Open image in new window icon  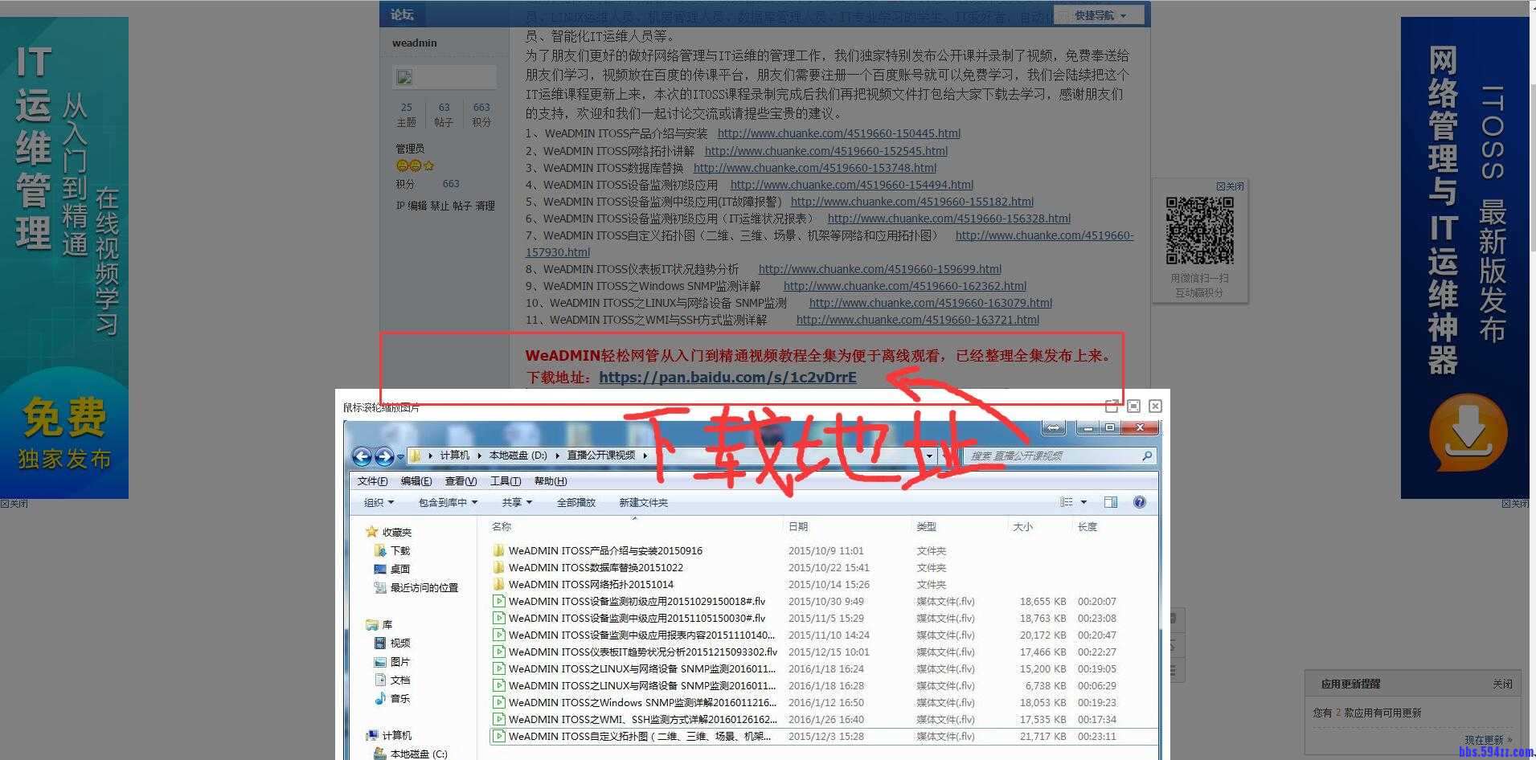(1112, 407)
